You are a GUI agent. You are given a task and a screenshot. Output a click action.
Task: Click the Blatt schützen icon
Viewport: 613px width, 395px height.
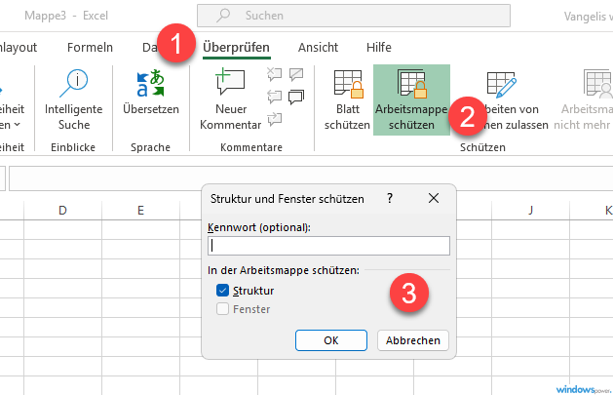click(348, 86)
